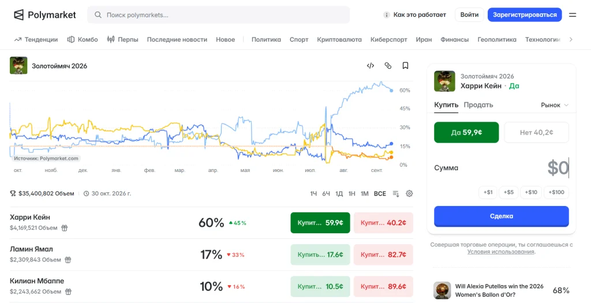Image resolution: width=591 pixels, height=303 pixels.
Task: Add +$10 to the amount
Action: 531,192
